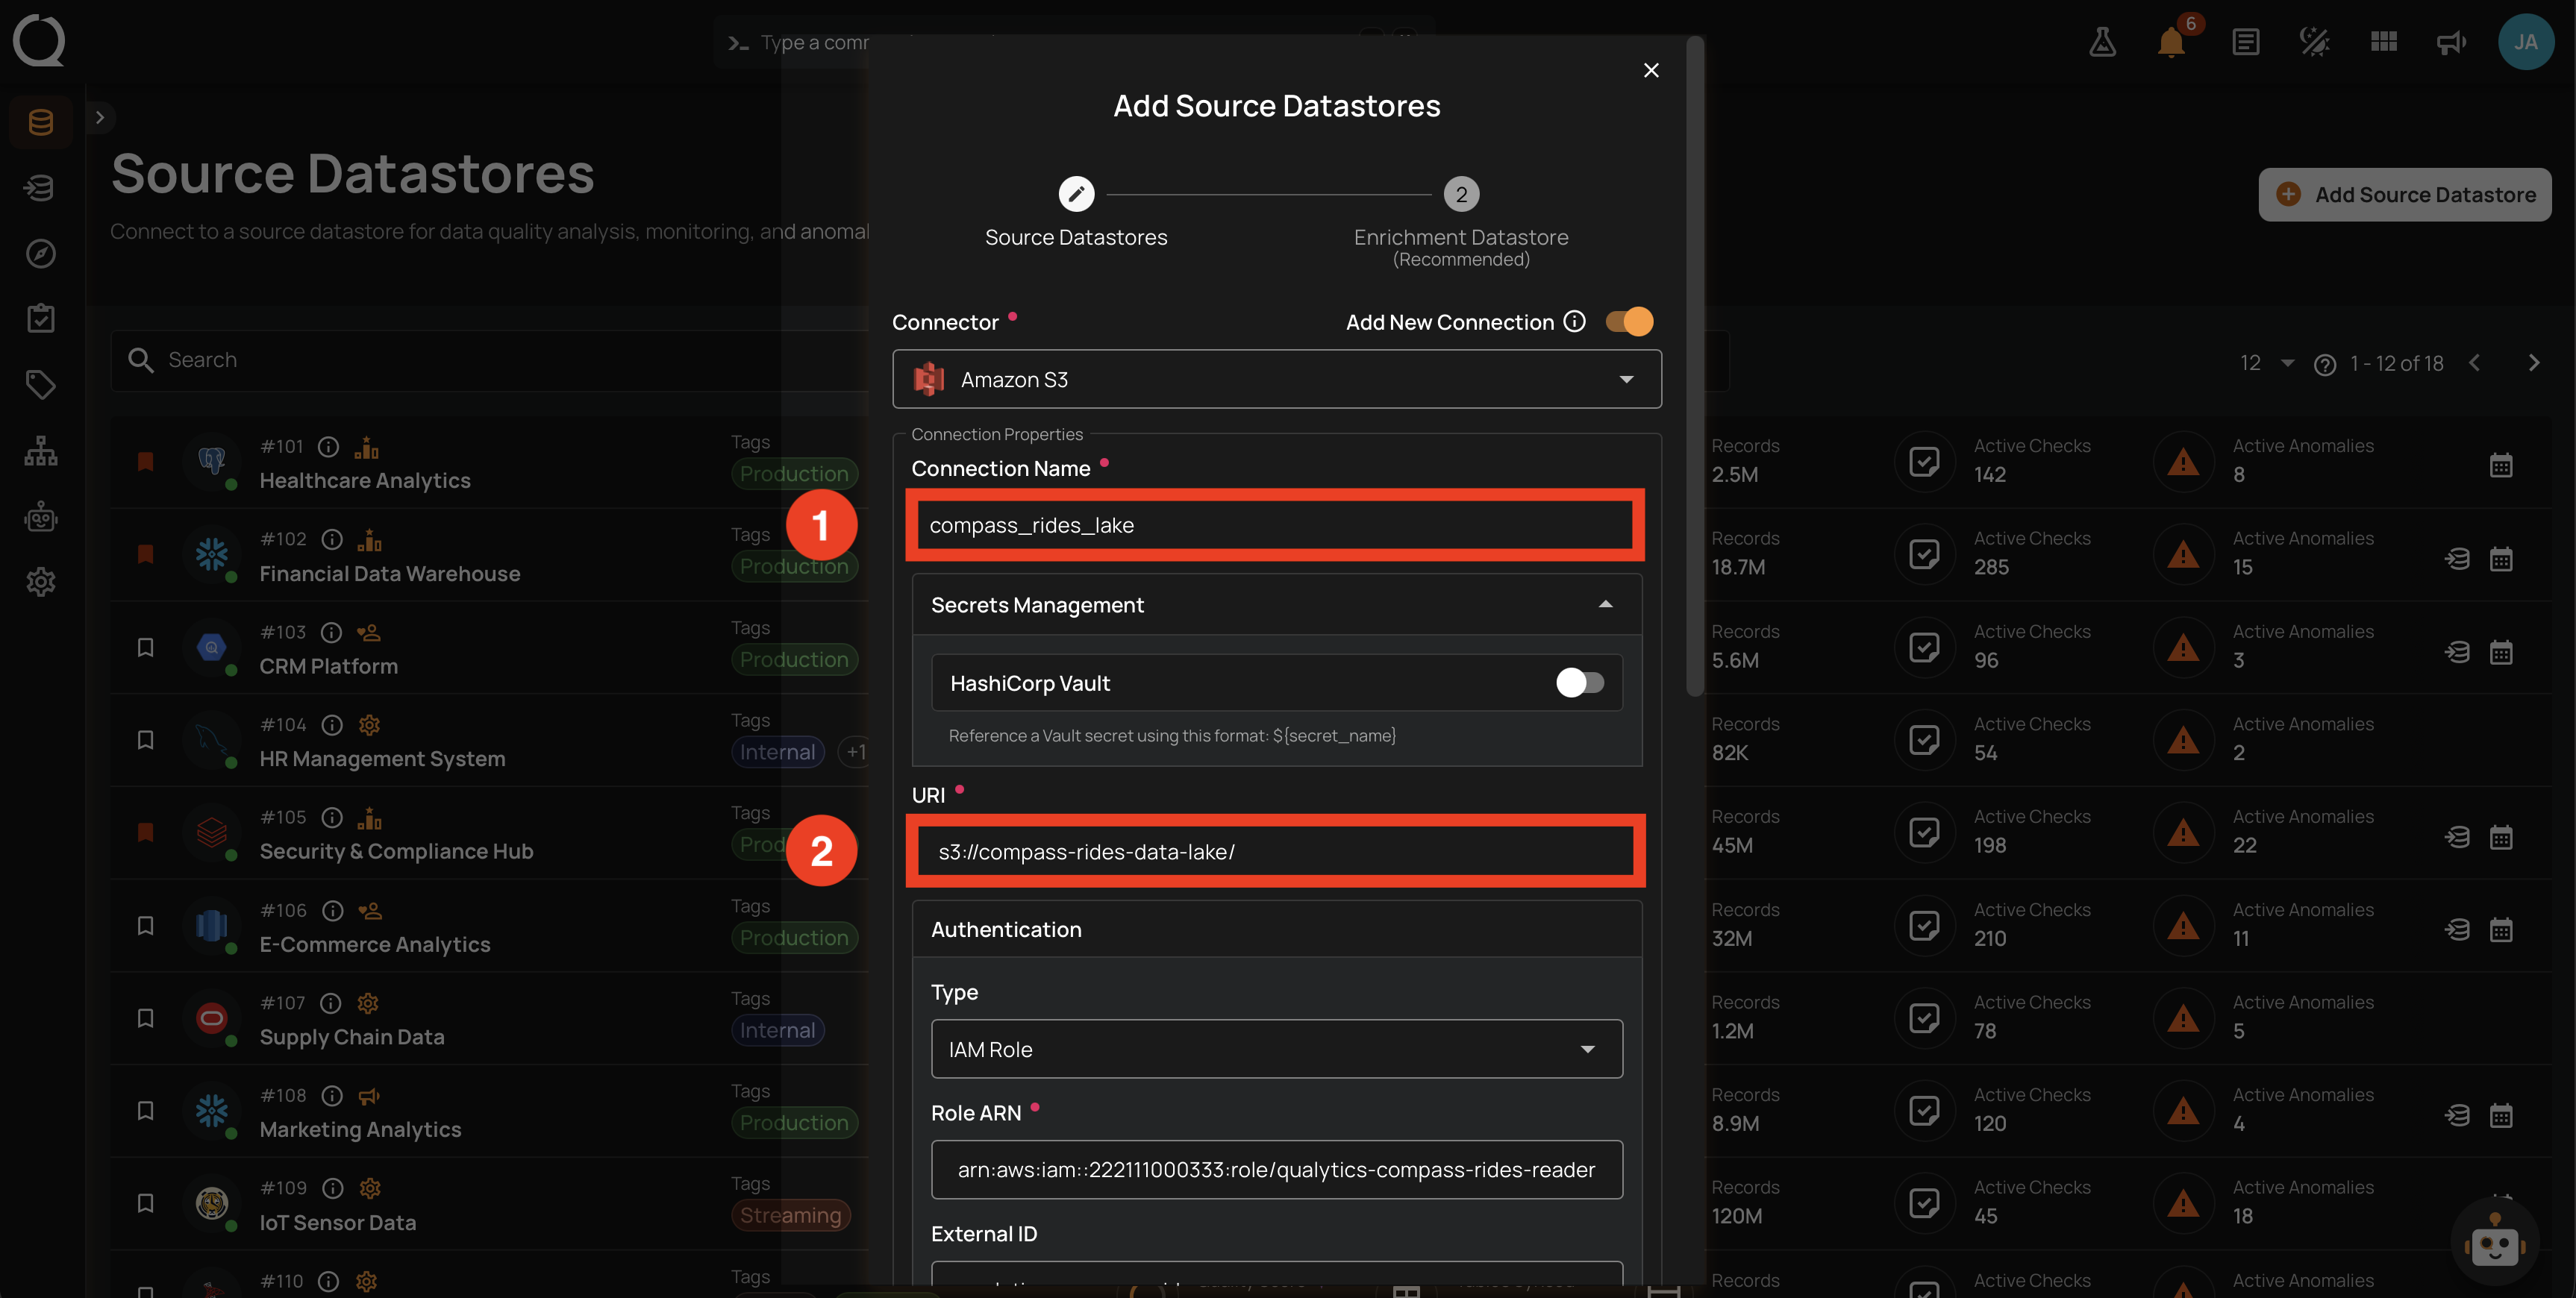Click the Connection Name input field

pos(1275,525)
